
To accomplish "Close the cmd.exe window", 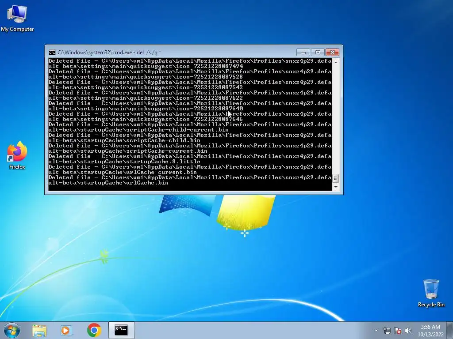I will coord(332,53).
